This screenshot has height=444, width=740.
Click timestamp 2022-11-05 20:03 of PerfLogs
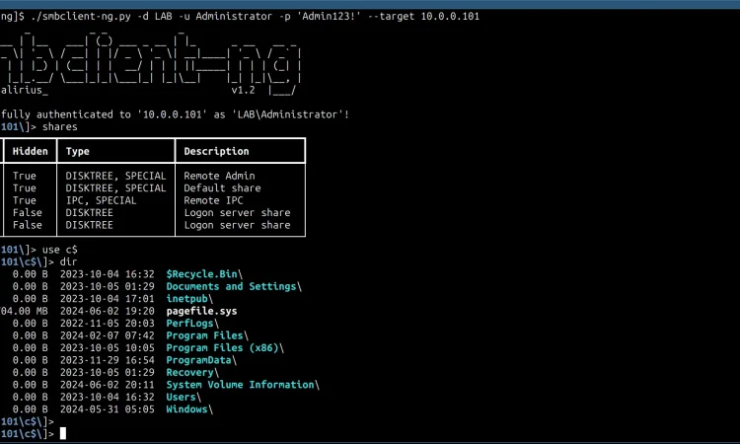108,324
